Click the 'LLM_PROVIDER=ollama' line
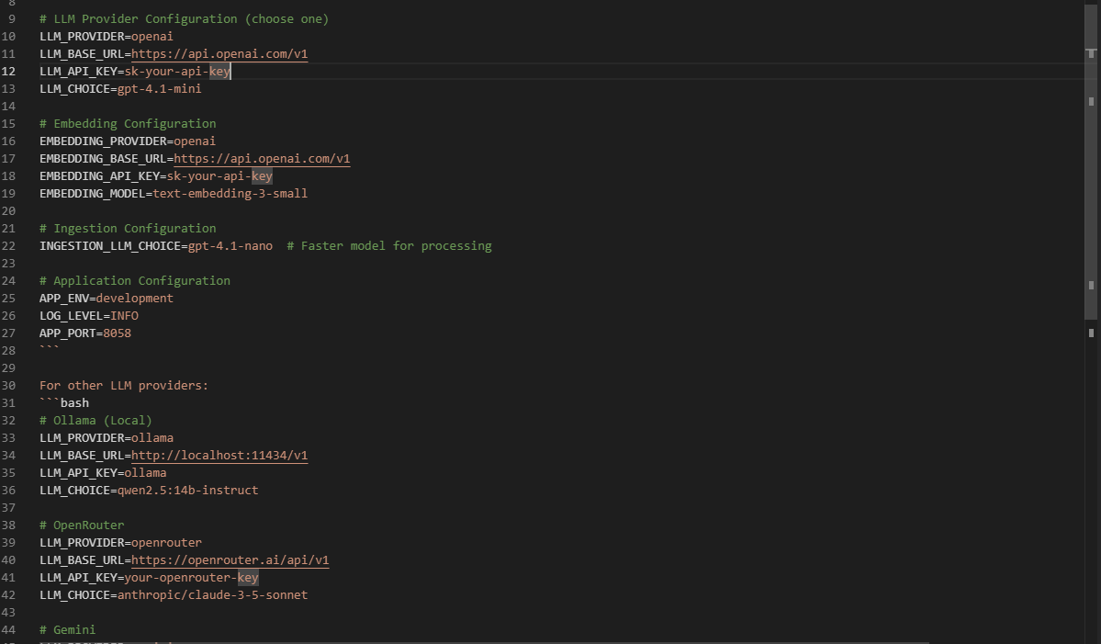The width and height of the screenshot is (1101, 644). pos(106,438)
